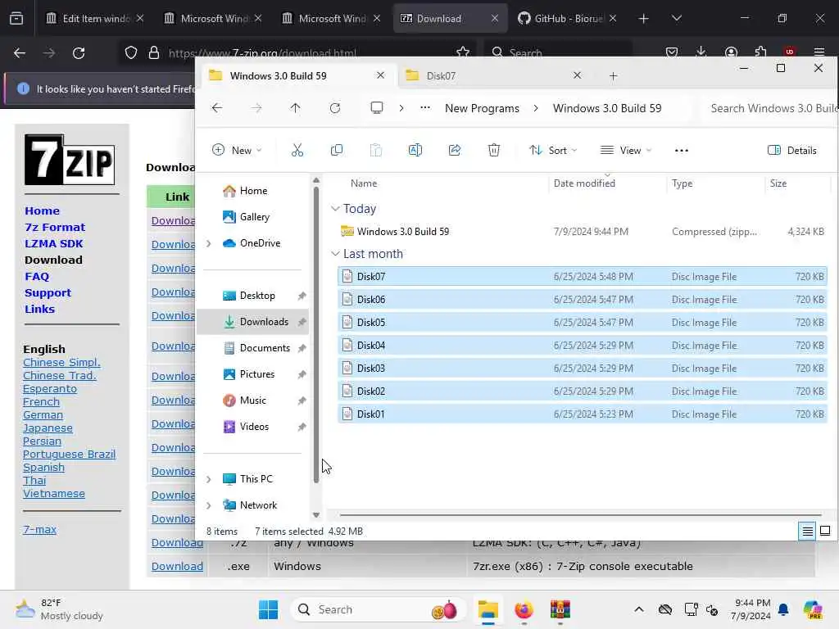Open a new Firefox tab
The height and width of the screenshot is (629, 839).
pos(644,19)
